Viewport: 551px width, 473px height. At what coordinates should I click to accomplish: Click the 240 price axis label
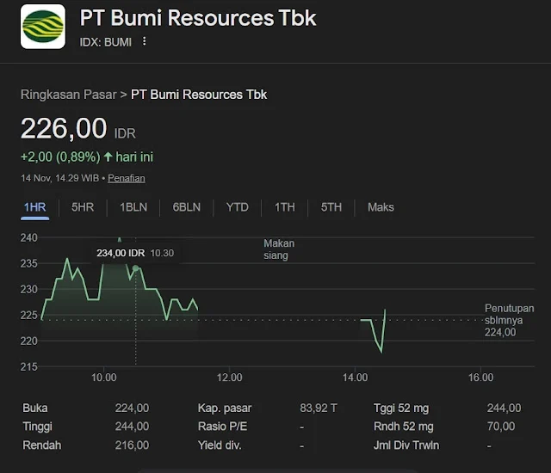point(28,238)
